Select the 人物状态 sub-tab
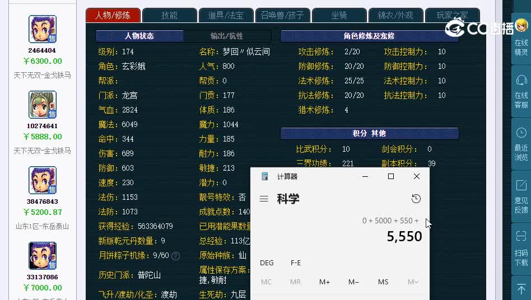The height and width of the screenshot is (300, 531). (139, 36)
